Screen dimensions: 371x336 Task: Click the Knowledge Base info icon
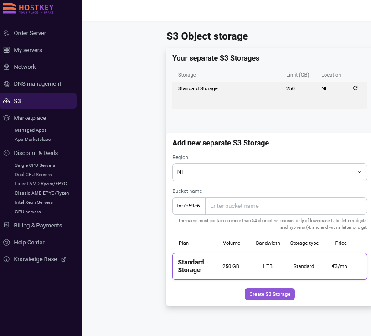tap(6, 259)
